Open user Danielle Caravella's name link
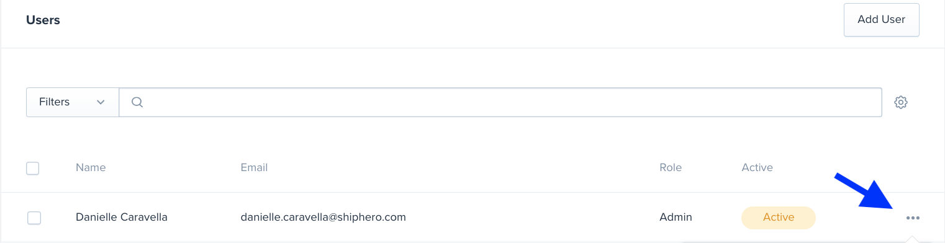945x243 pixels. 122,218
